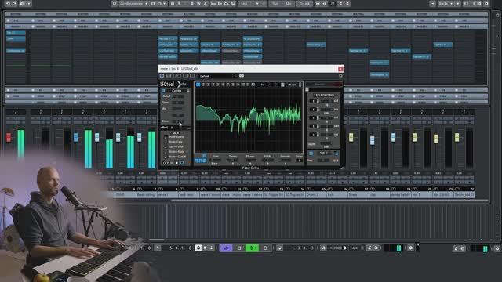Undo the last mixer action

(8, 3)
